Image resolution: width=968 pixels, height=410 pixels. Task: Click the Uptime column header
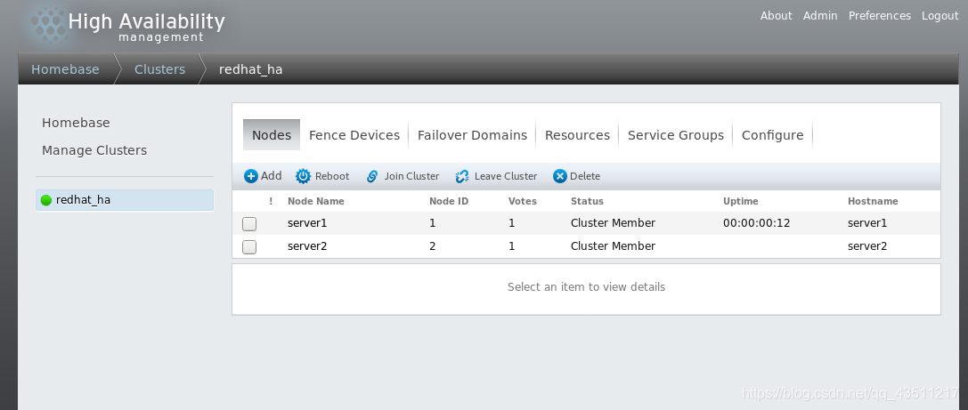[x=741, y=202]
